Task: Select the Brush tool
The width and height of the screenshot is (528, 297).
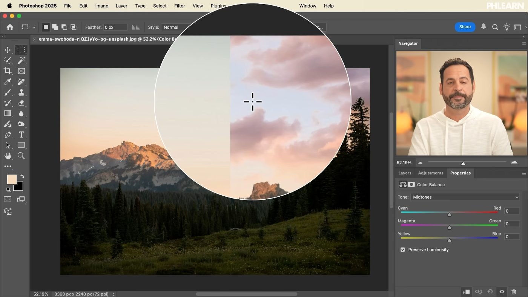Action: (x=8, y=92)
